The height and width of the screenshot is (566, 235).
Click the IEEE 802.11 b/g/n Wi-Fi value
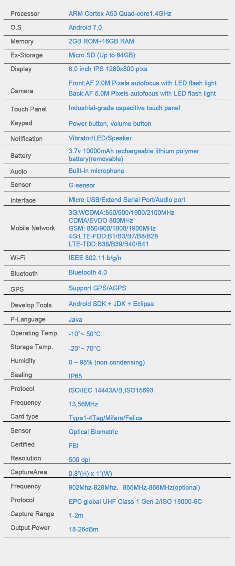coord(95,258)
